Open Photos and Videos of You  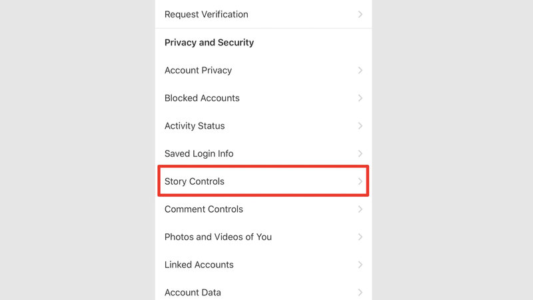(218, 237)
